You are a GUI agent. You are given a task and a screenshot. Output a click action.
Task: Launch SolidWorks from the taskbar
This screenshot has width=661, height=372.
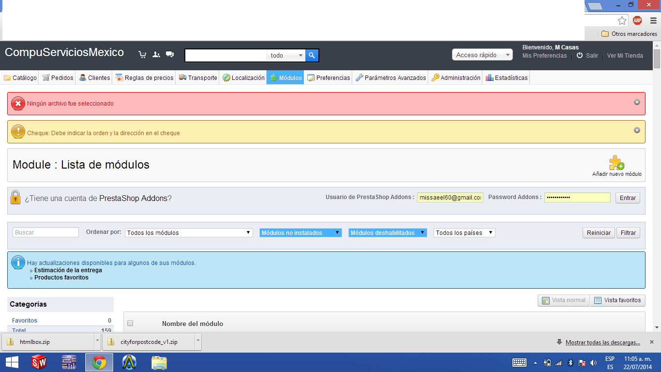39,362
